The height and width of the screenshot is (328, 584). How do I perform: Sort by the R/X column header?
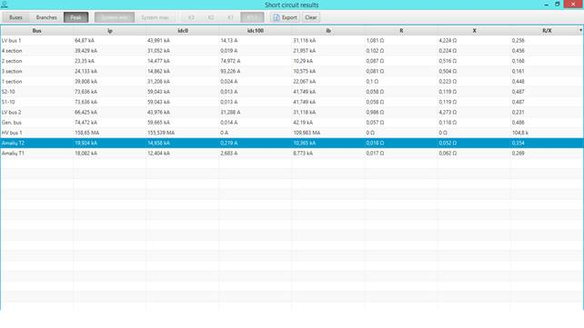tap(547, 31)
